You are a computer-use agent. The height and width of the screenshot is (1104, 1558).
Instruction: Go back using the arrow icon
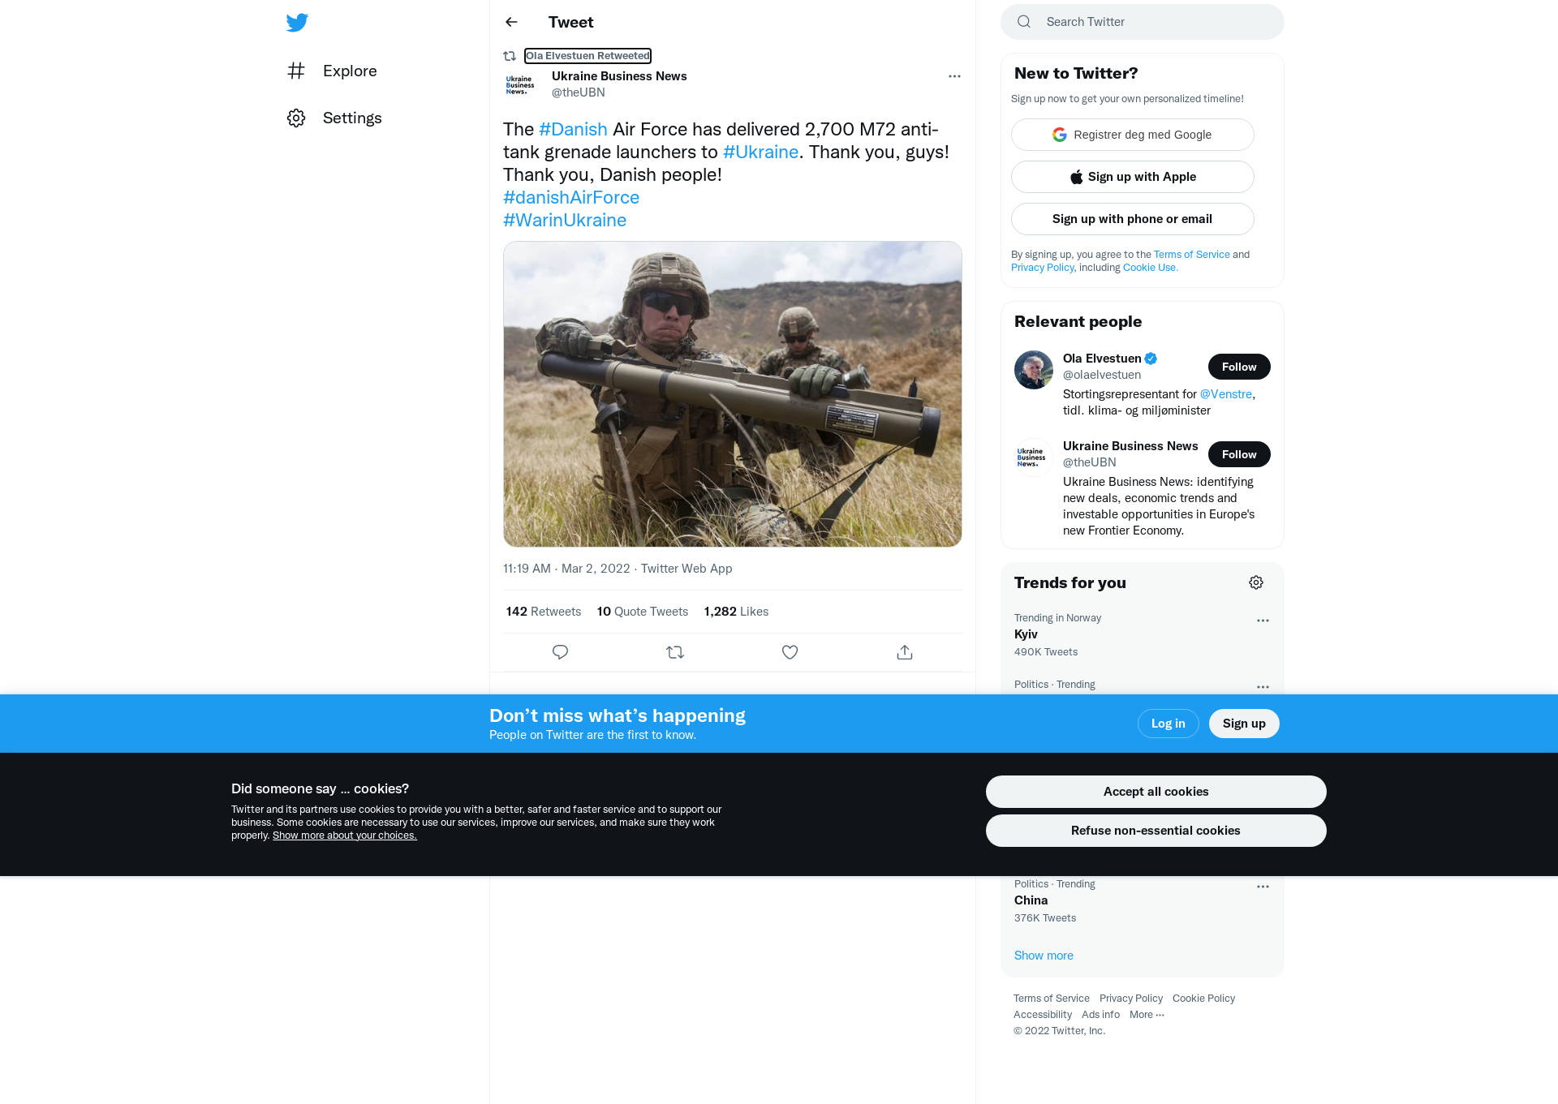click(511, 22)
